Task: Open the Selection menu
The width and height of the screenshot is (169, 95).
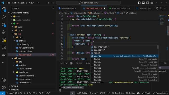Action: click(x=22, y=3)
